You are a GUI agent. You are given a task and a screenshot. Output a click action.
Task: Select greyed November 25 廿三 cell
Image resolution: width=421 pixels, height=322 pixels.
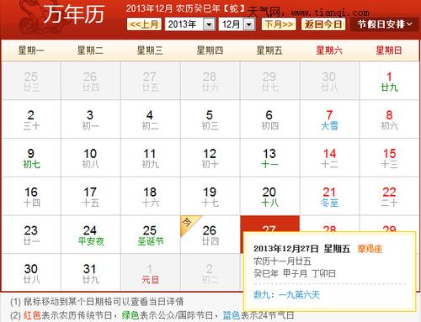31,81
